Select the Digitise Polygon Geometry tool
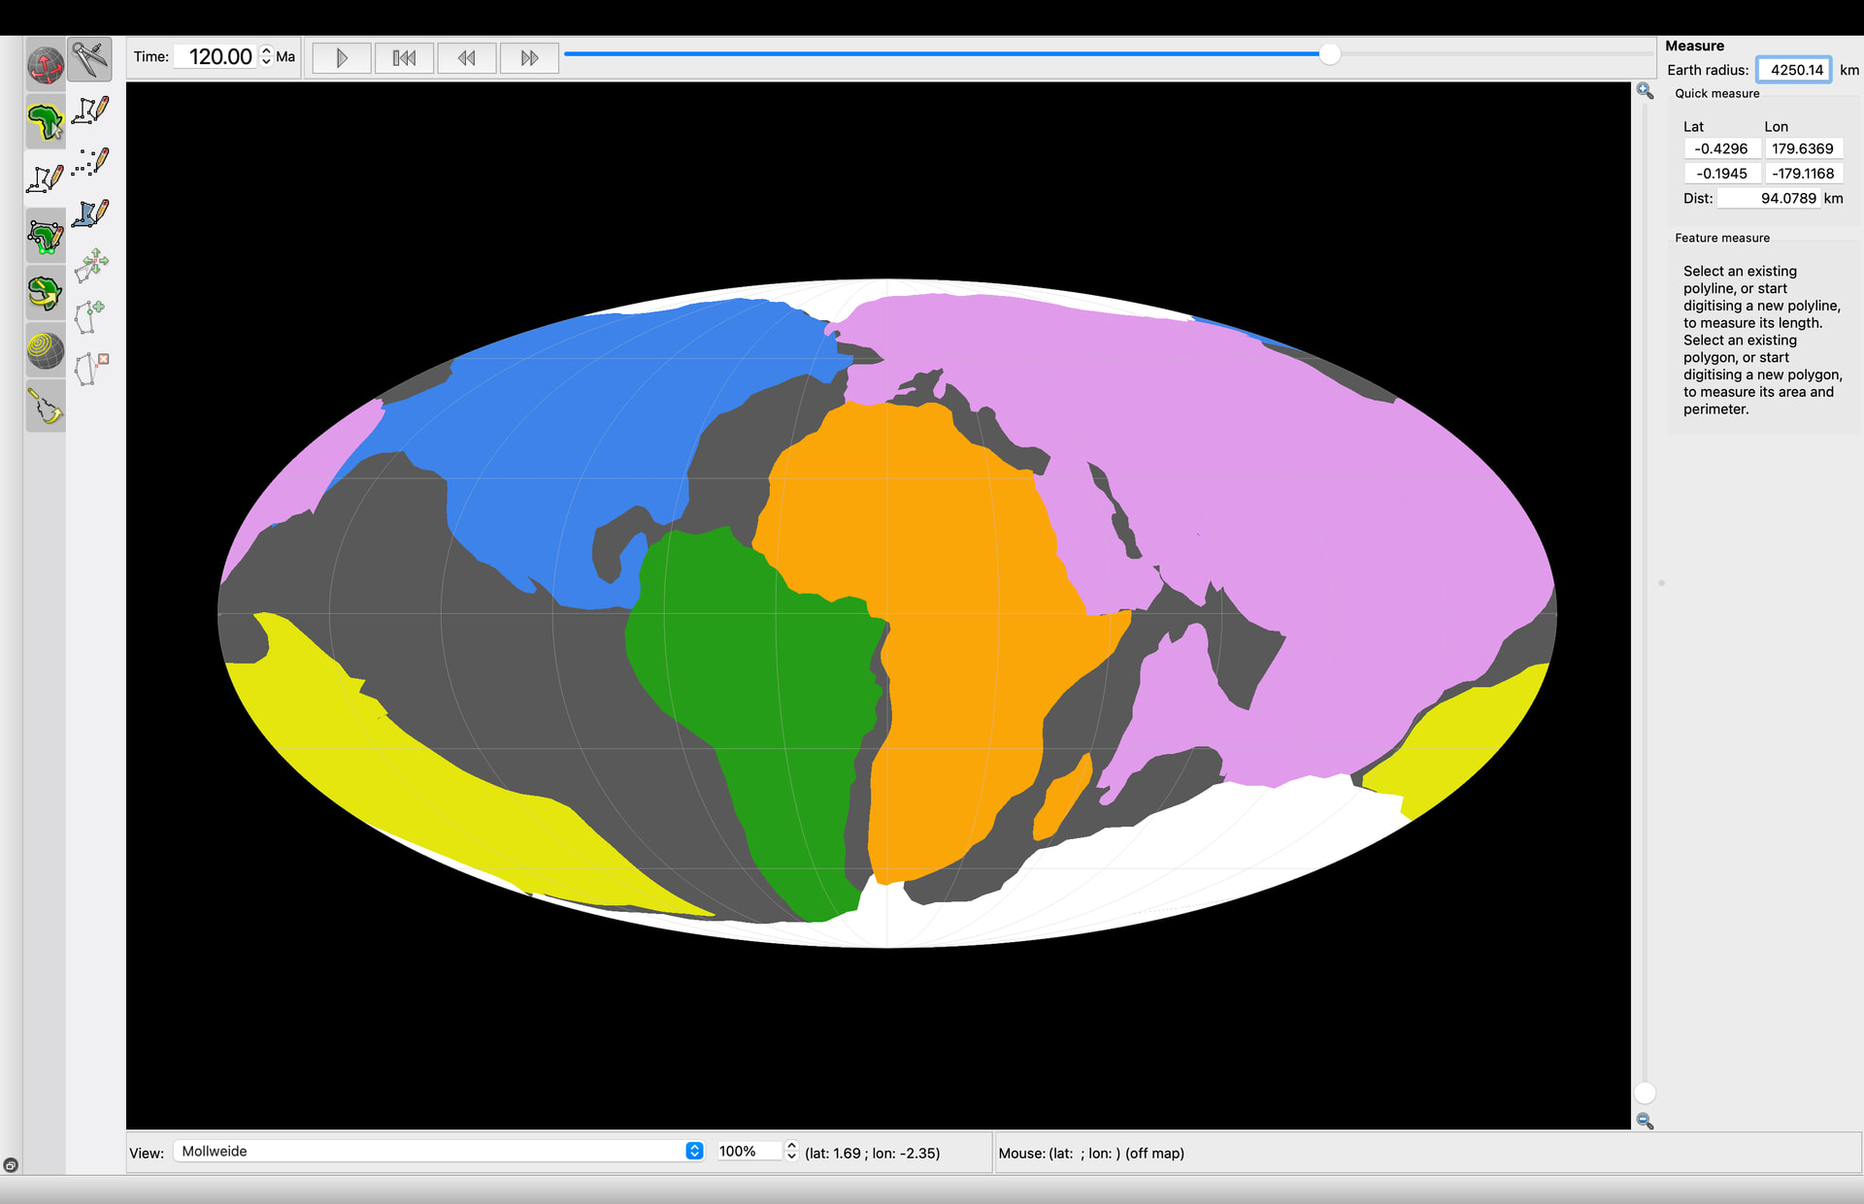Screen dimensions: 1864x1204 point(89,213)
